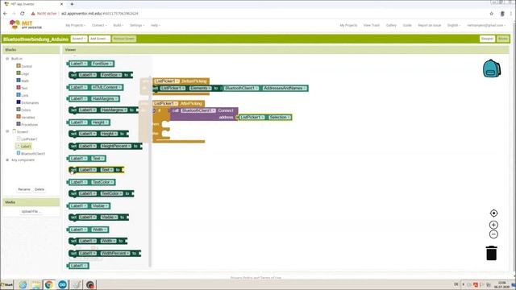Open the View Trash link
Viewport: 516px width, 290px height.
click(x=371, y=25)
